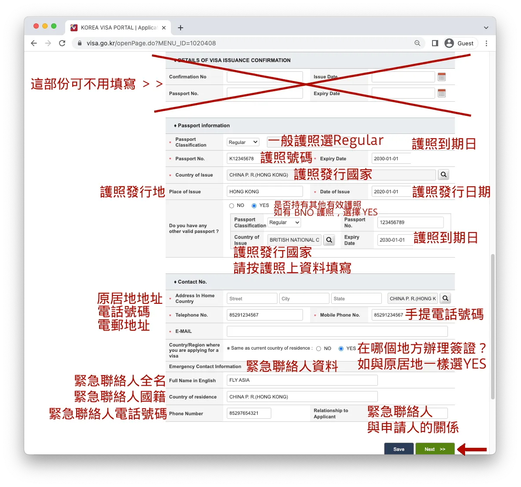The width and height of the screenshot is (521, 487).
Task: Close the KOREA VISA PORTAL tab
Action: pos(164,28)
